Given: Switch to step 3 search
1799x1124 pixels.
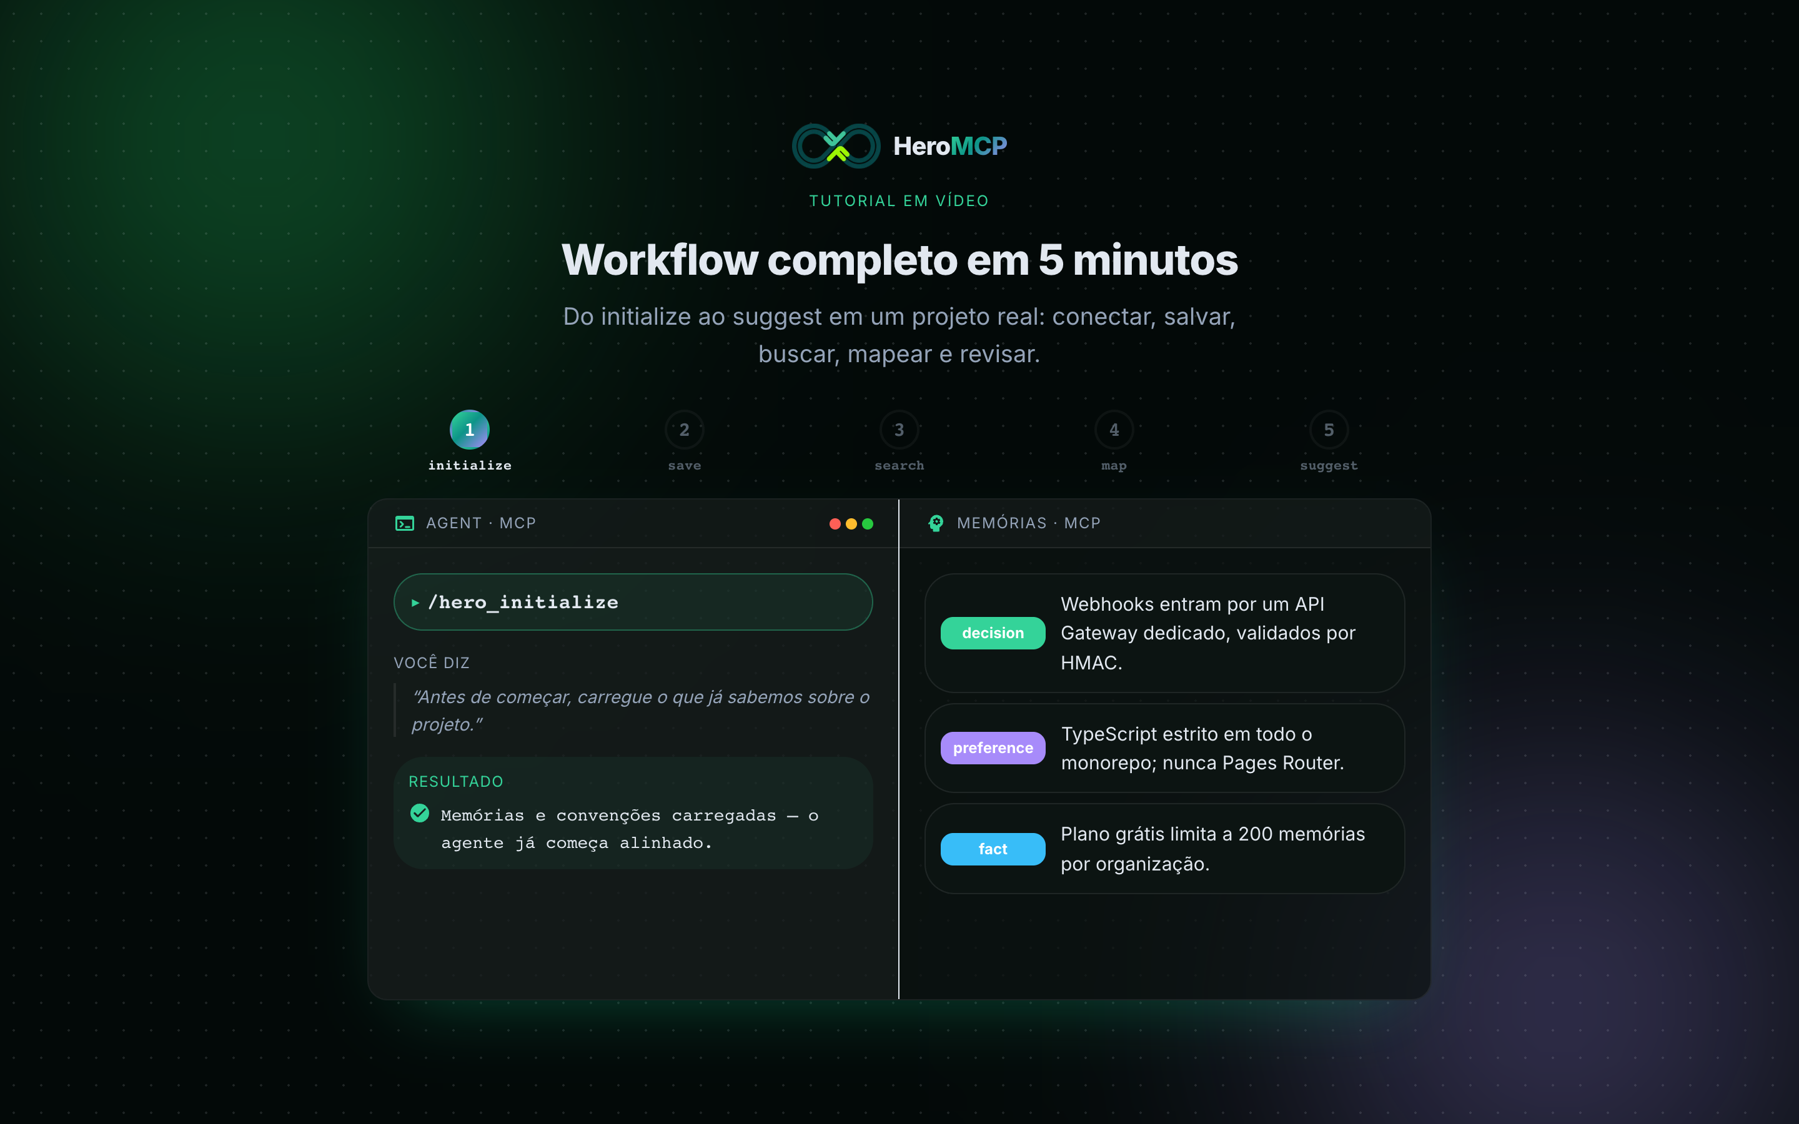Looking at the screenshot, I should (899, 441).
